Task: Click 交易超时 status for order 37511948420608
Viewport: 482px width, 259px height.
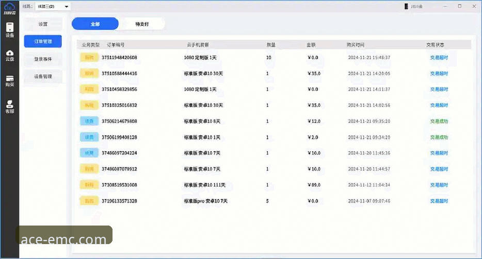Action: (439, 58)
